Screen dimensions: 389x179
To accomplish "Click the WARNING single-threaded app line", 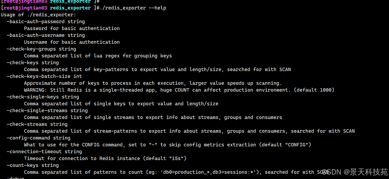I will (x=179, y=90).
